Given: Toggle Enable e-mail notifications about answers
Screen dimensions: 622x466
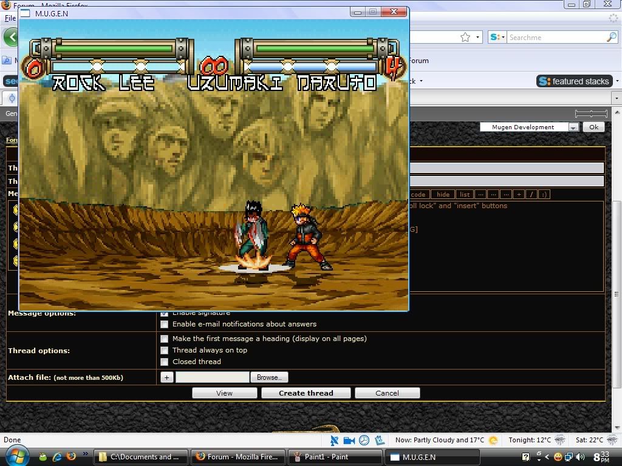Looking at the screenshot, I should [x=164, y=324].
